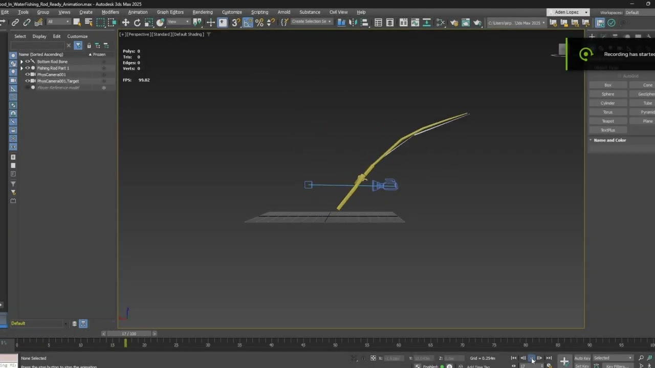Open Scene Explorer Customize menu

(x=77, y=36)
